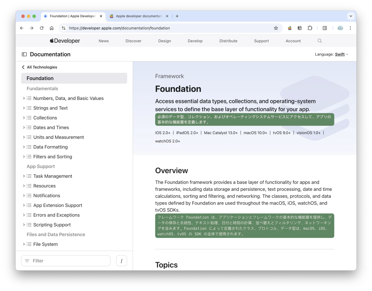The width and height of the screenshot is (372, 291).
Task: Open the tab search dropdown
Action: [x=351, y=16]
